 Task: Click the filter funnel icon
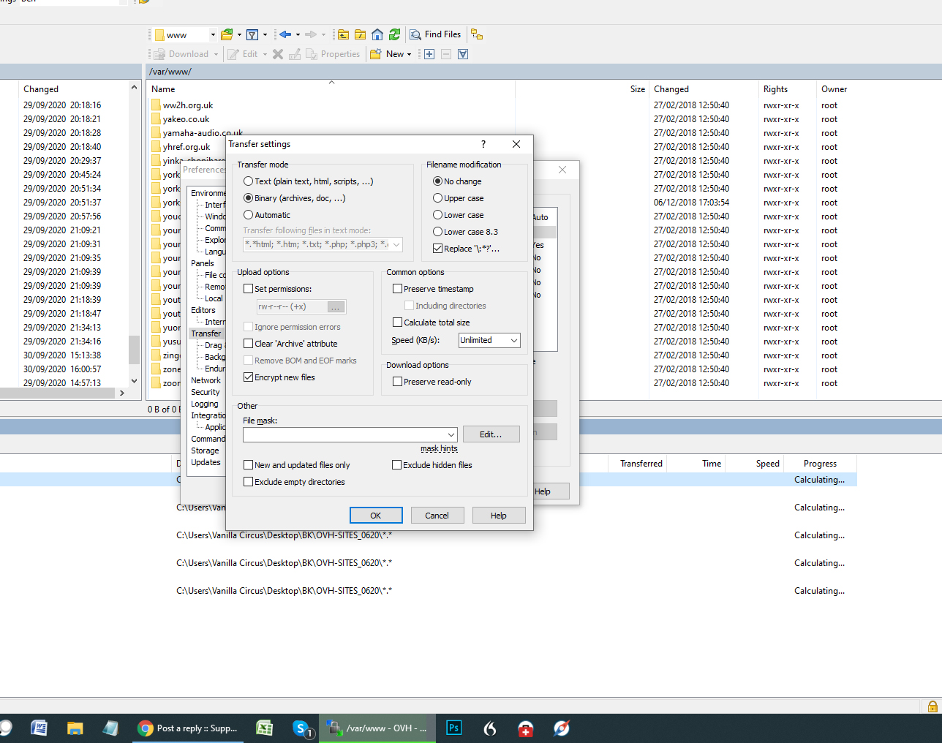click(x=252, y=34)
